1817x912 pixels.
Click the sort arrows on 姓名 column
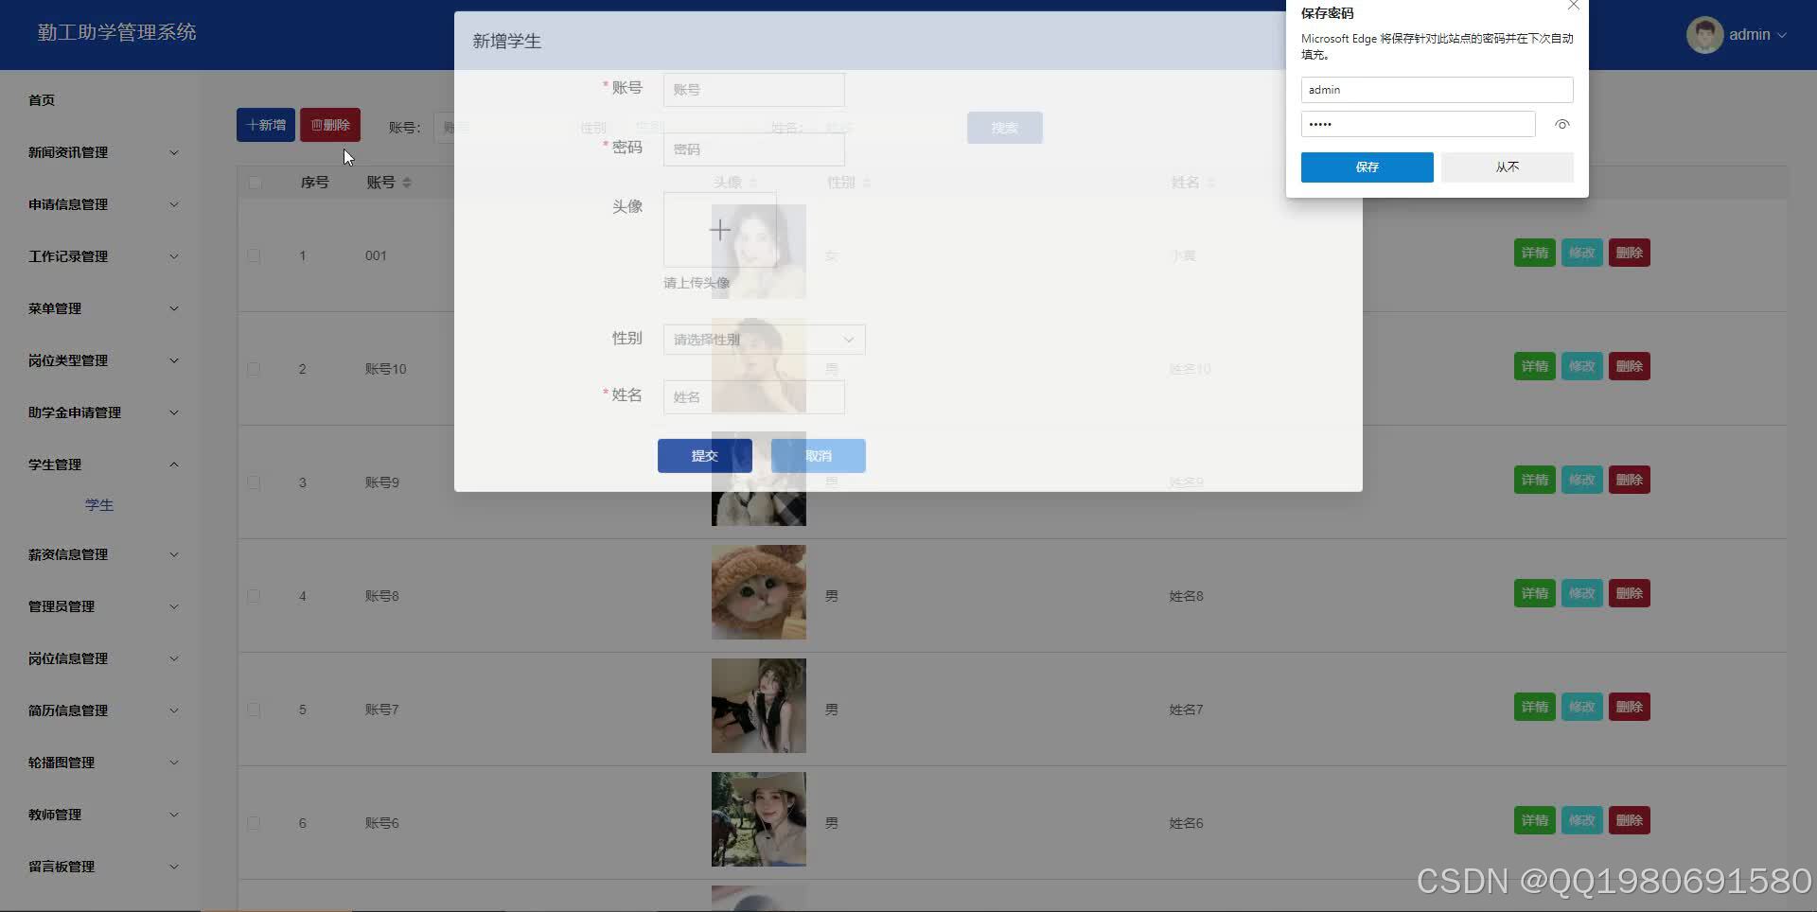pyautogui.click(x=1212, y=182)
